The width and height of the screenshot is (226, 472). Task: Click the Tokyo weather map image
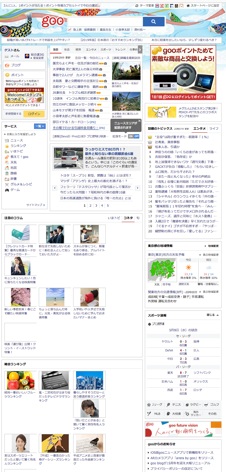click(162, 270)
